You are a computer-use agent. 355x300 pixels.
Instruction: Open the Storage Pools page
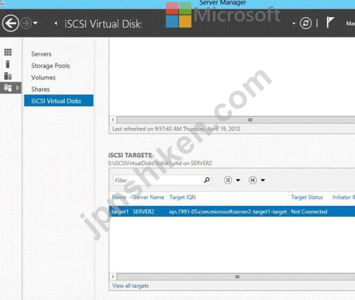[51, 66]
